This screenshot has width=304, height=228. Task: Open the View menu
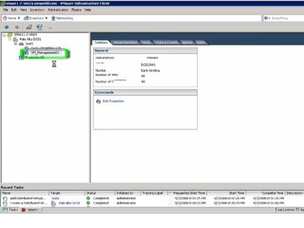point(23,9)
